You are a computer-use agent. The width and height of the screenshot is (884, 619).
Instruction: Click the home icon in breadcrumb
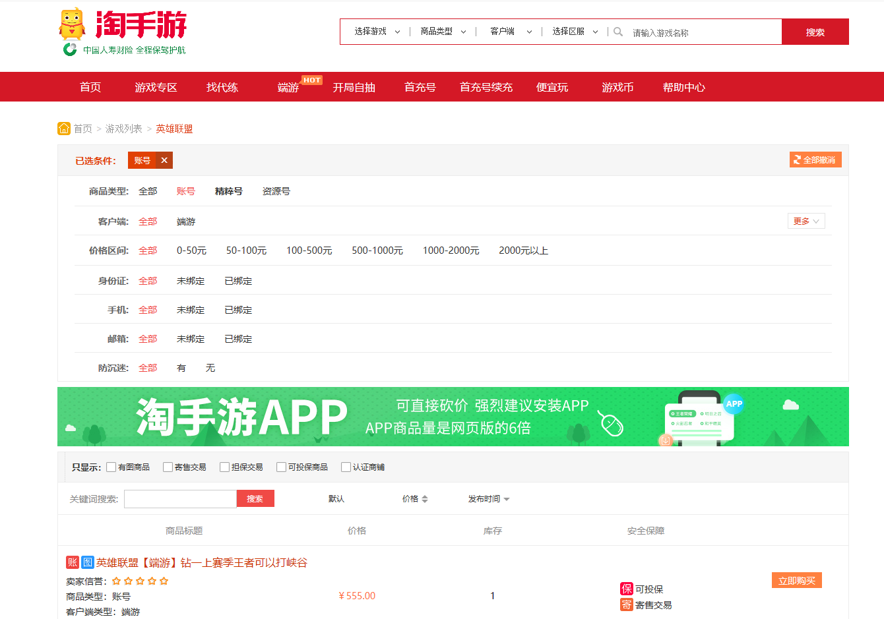pyautogui.click(x=64, y=129)
